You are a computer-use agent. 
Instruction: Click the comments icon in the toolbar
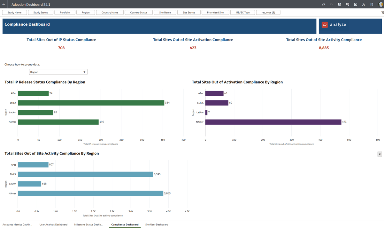[348, 4]
